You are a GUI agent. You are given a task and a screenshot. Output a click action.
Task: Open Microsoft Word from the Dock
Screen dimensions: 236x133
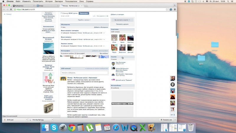point(125,128)
